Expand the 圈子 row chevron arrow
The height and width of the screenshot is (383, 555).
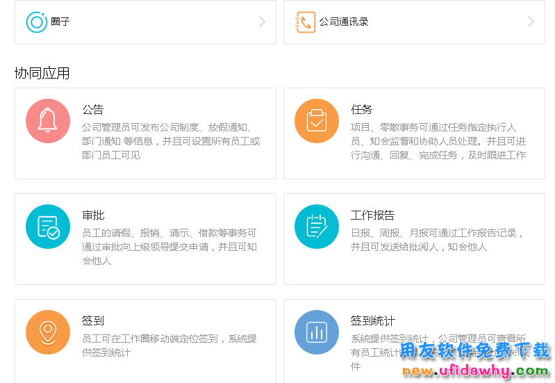point(262,22)
